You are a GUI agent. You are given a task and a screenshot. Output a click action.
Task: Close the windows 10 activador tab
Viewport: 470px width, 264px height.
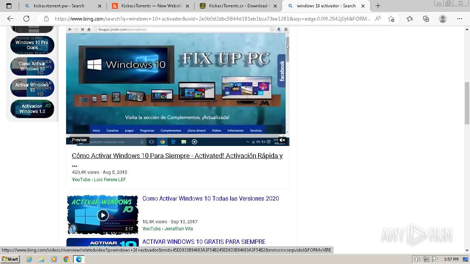tap(363, 6)
